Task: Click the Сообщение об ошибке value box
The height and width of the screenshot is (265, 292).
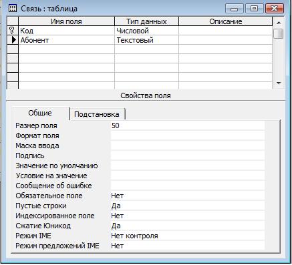Action: pos(187,186)
